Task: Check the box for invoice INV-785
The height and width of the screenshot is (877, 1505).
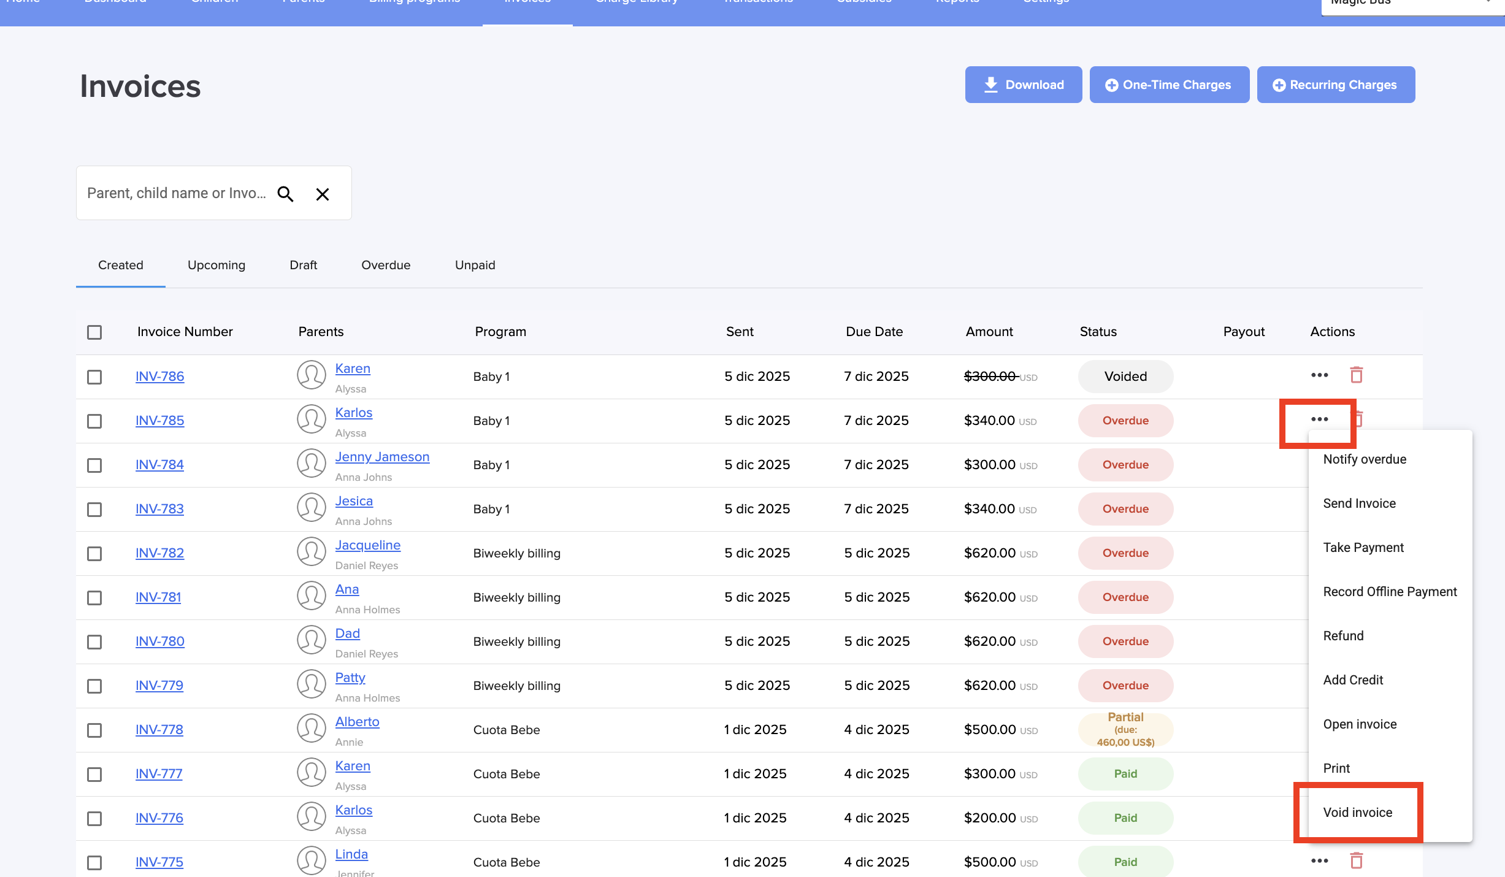Action: 94,421
